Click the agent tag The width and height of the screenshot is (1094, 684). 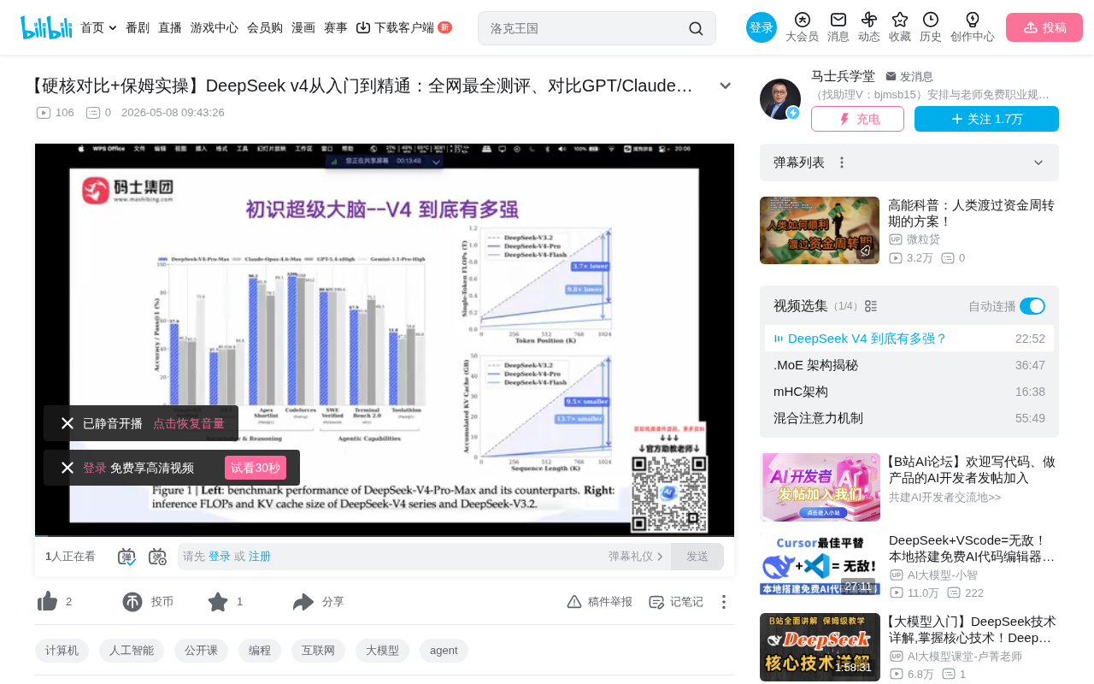tap(444, 651)
